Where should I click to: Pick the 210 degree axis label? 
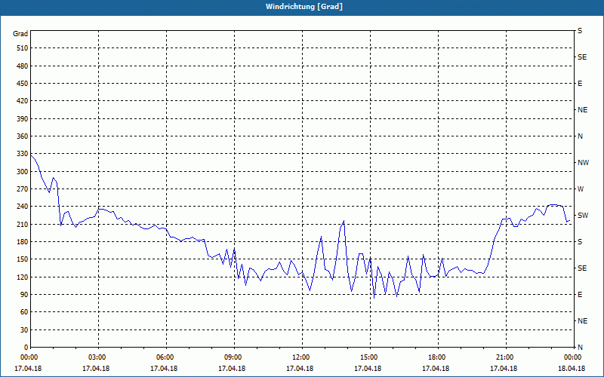pos(23,224)
